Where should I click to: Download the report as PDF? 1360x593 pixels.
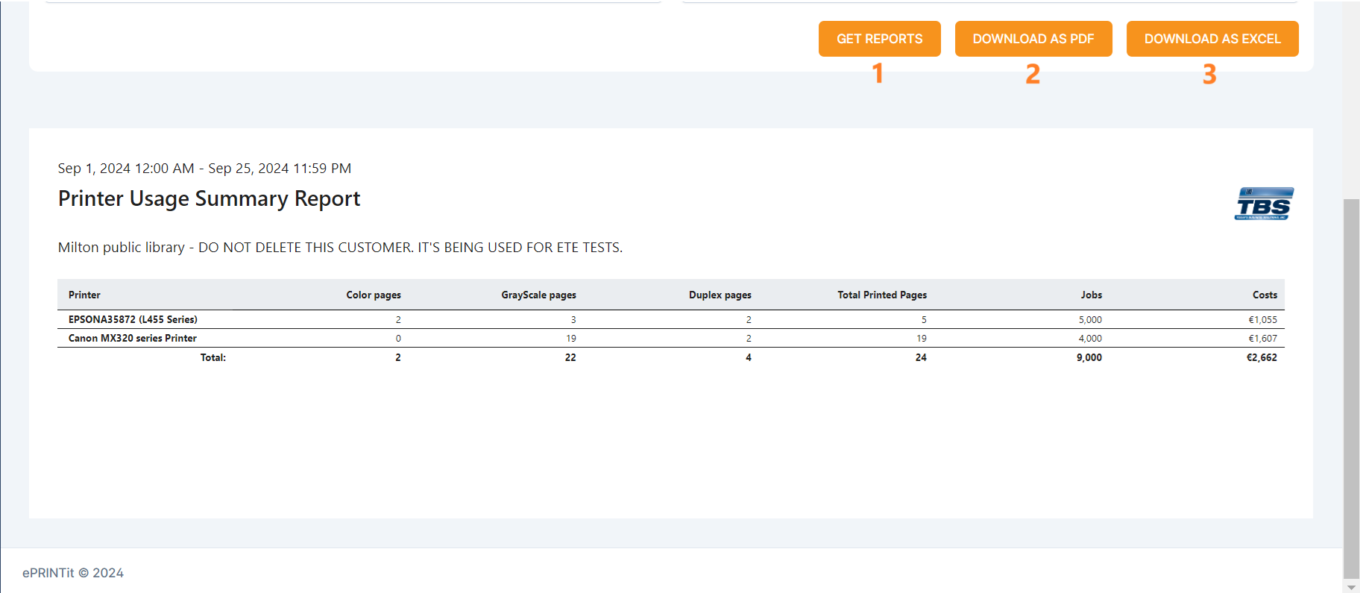coord(1033,39)
